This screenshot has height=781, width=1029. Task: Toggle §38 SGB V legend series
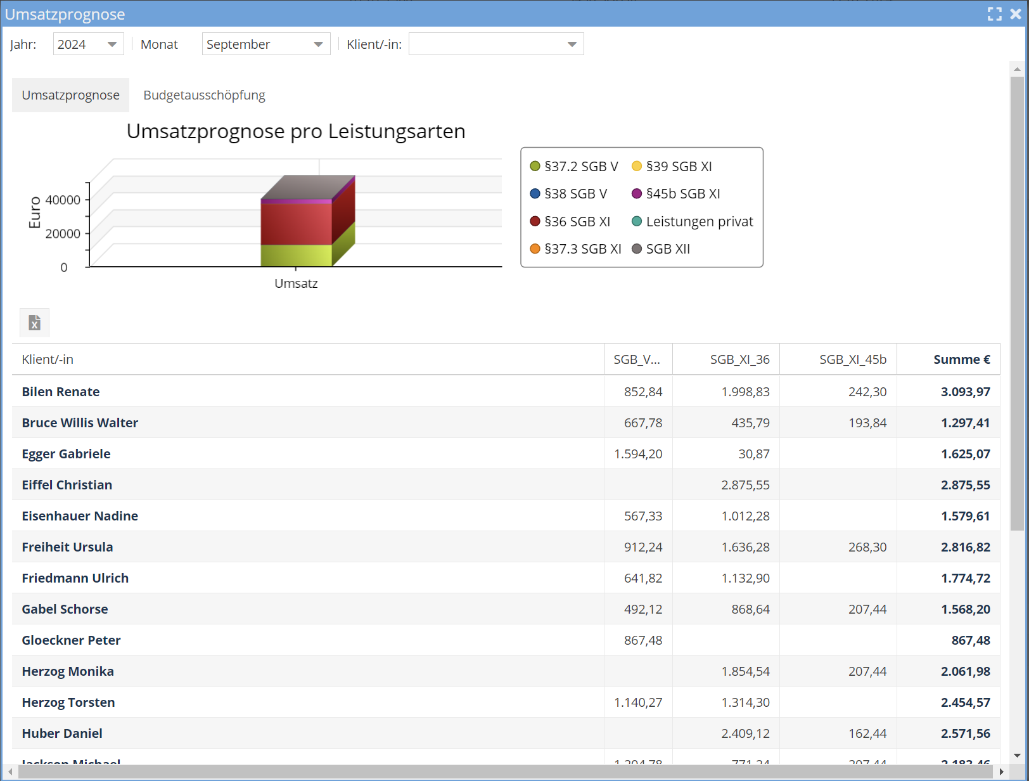tap(569, 194)
